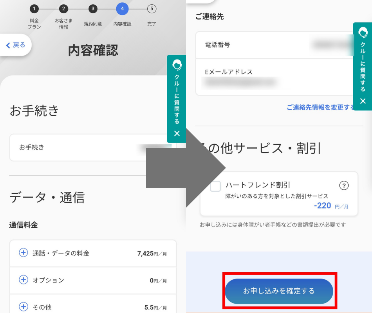Click step 3 規約同意 circle indicator

coord(93,8)
